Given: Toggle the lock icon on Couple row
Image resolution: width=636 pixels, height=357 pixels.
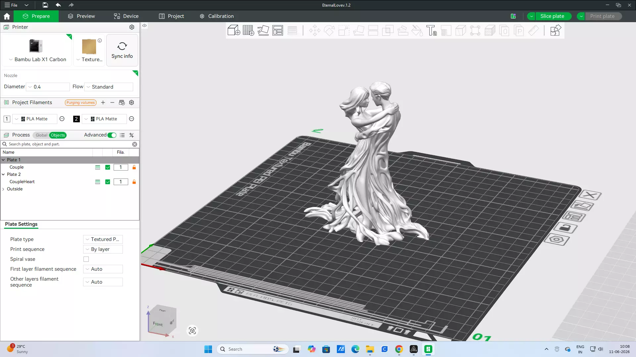Looking at the screenshot, I should 134,167.
